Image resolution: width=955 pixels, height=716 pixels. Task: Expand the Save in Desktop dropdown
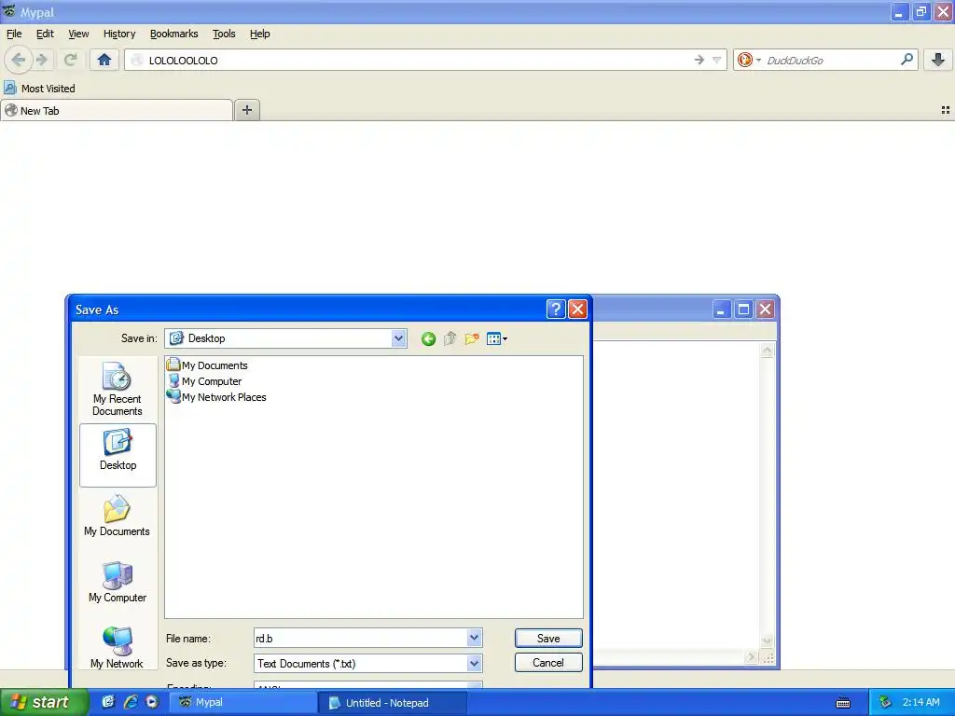click(x=398, y=338)
